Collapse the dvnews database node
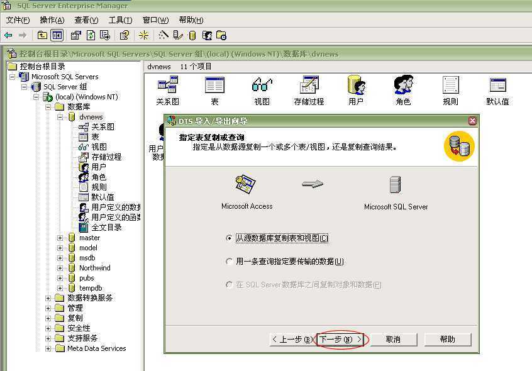The width and height of the screenshot is (532, 371). click(60, 117)
